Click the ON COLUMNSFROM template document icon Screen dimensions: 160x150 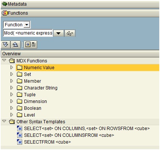(20, 135)
